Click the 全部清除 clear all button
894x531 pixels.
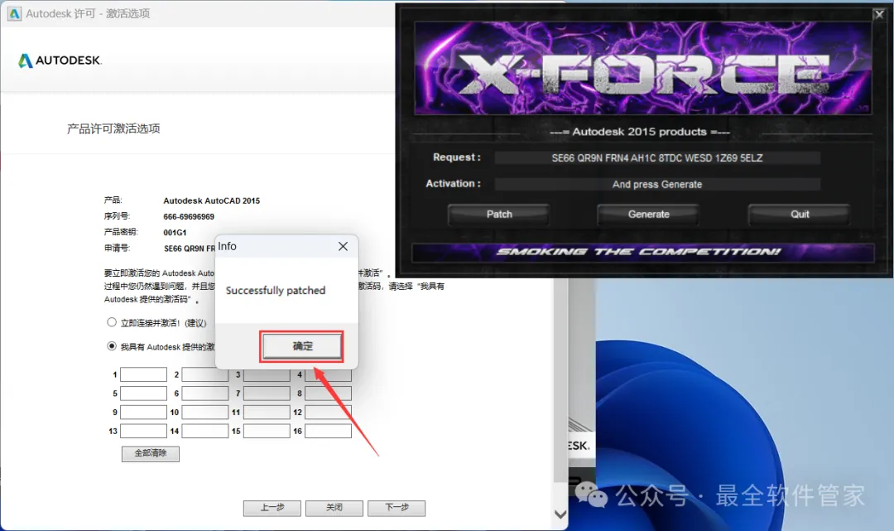151,453
